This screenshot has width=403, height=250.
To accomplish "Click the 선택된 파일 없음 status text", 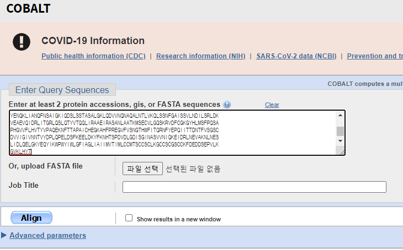I will coord(193,169).
